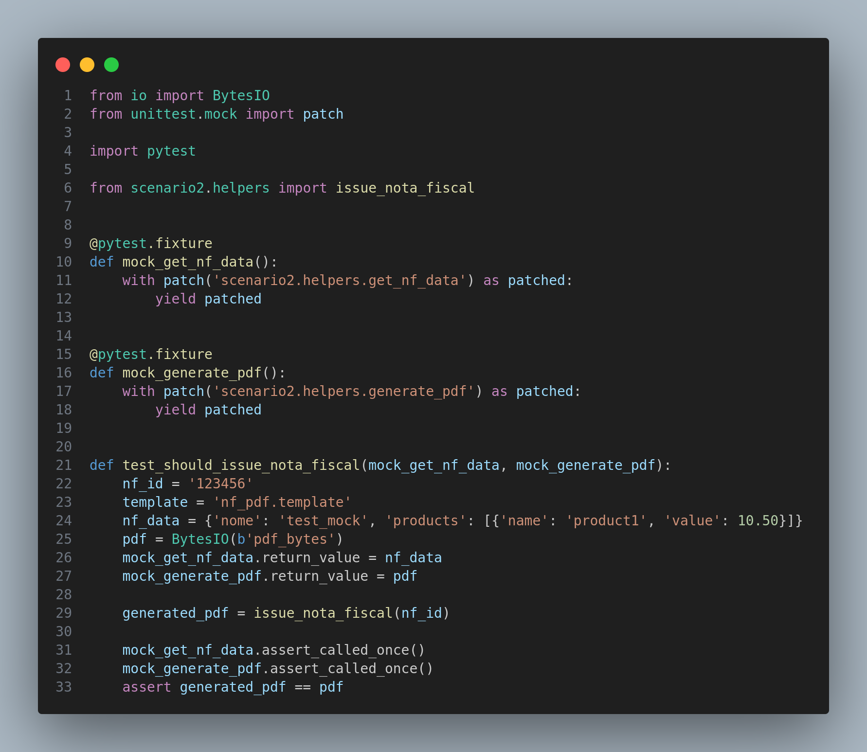Click the red close window dot
The height and width of the screenshot is (752, 867).
[63, 65]
